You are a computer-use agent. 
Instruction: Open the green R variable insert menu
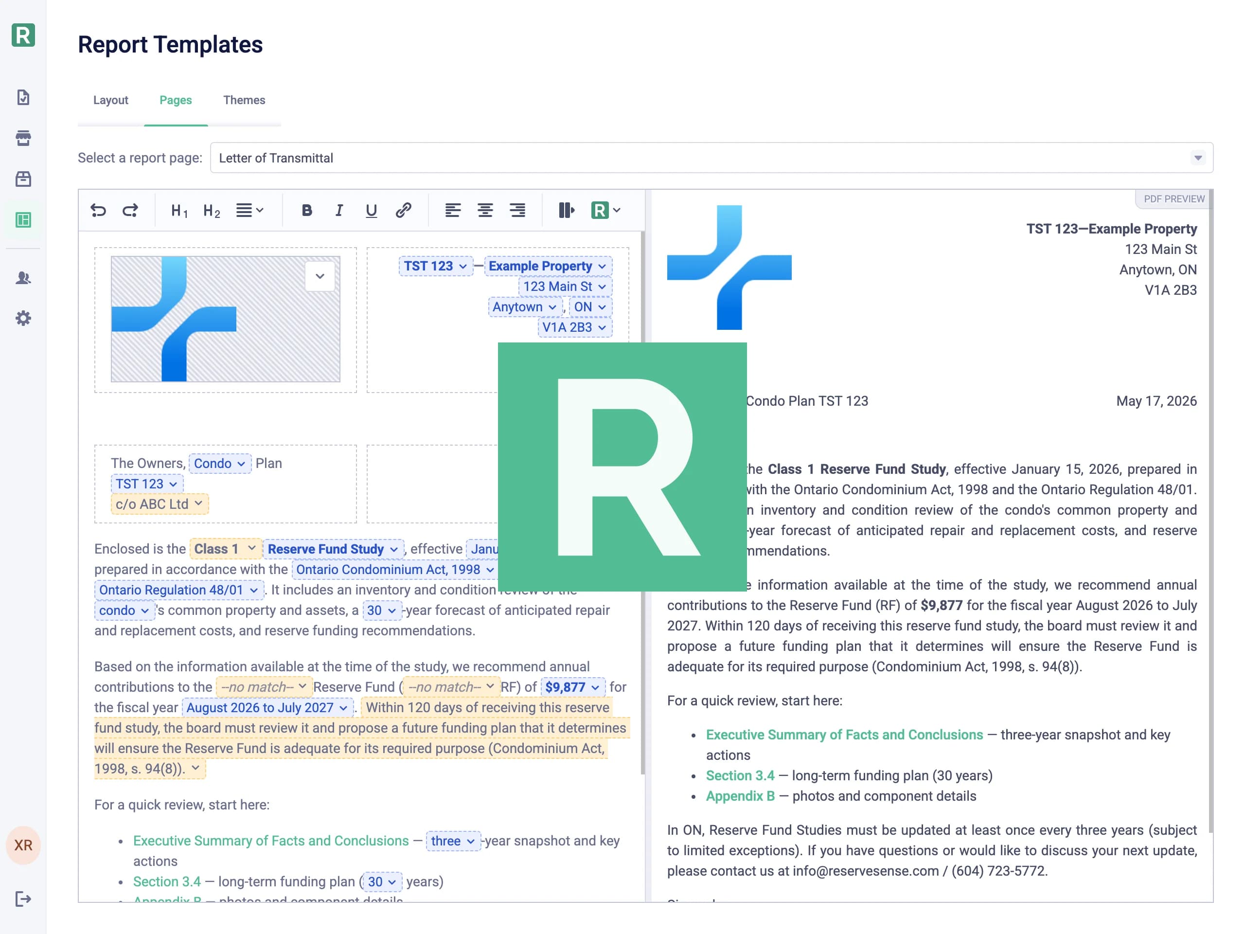(x=605, y=211)
